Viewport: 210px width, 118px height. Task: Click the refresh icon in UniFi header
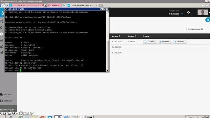(188, 12)
